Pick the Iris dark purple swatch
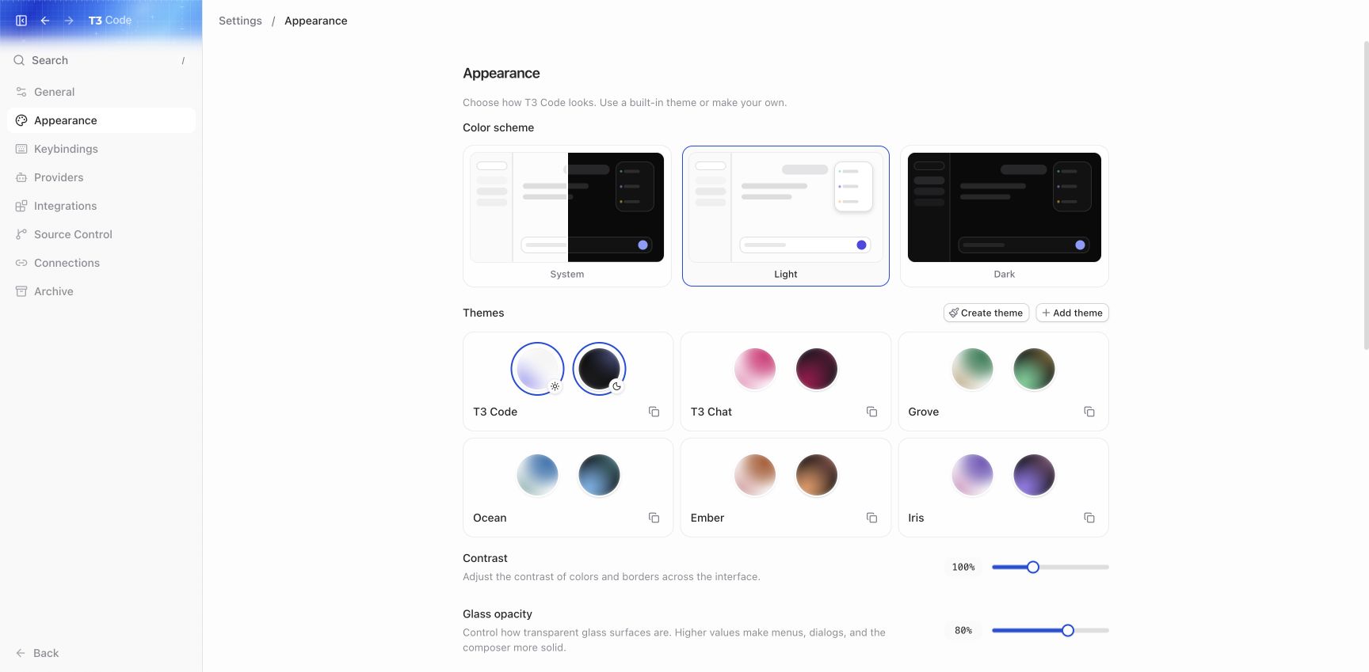The height and width of the screenshot is (672, 1369). 1034,475
